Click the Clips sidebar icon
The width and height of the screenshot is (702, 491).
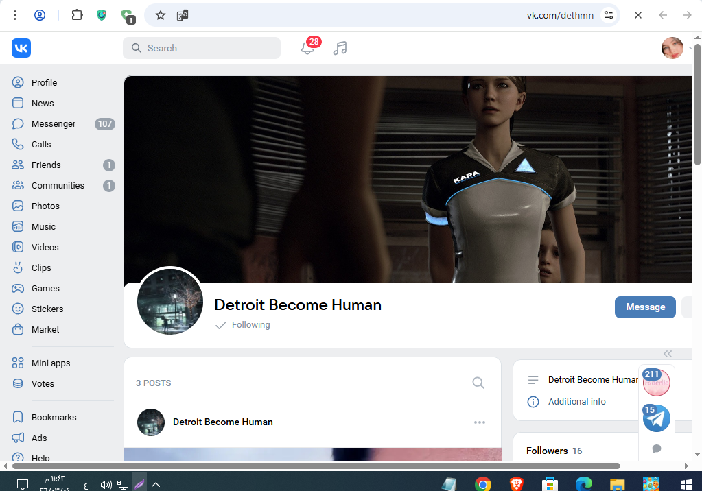18,267
